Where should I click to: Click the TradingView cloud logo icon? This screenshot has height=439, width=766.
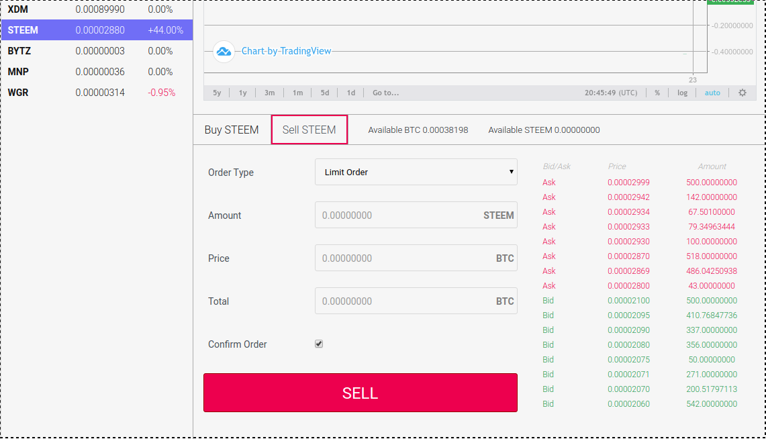pyautogui.click(x=224, y=51)
